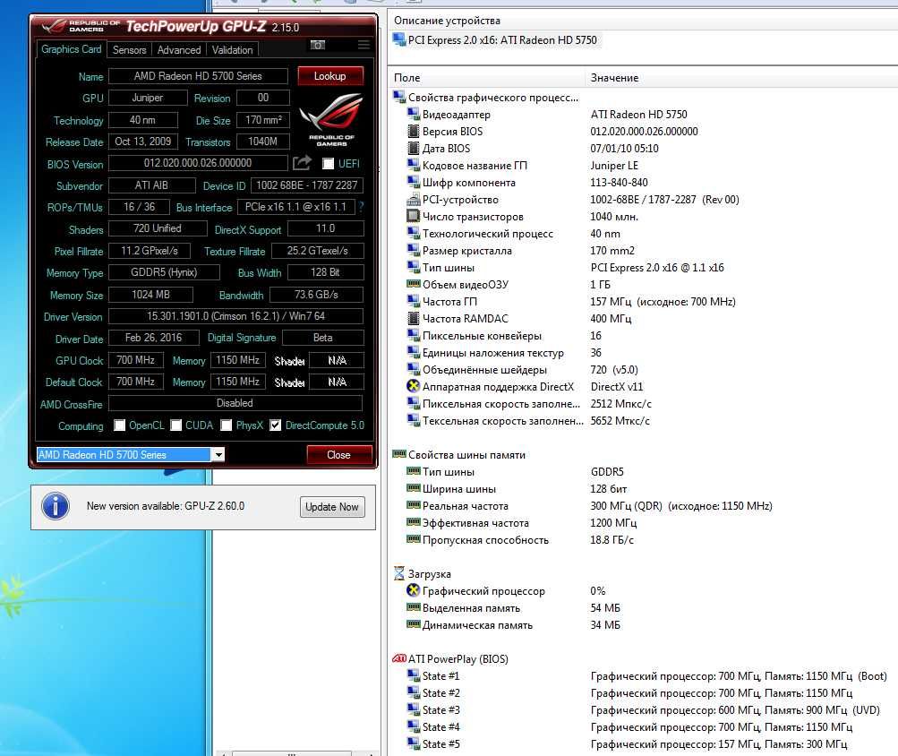Screen dimensions: 898x756
Task: Select the PCI Express 2.0 x16 device entry
Action: pyautogui.click(x=496, y=40)
